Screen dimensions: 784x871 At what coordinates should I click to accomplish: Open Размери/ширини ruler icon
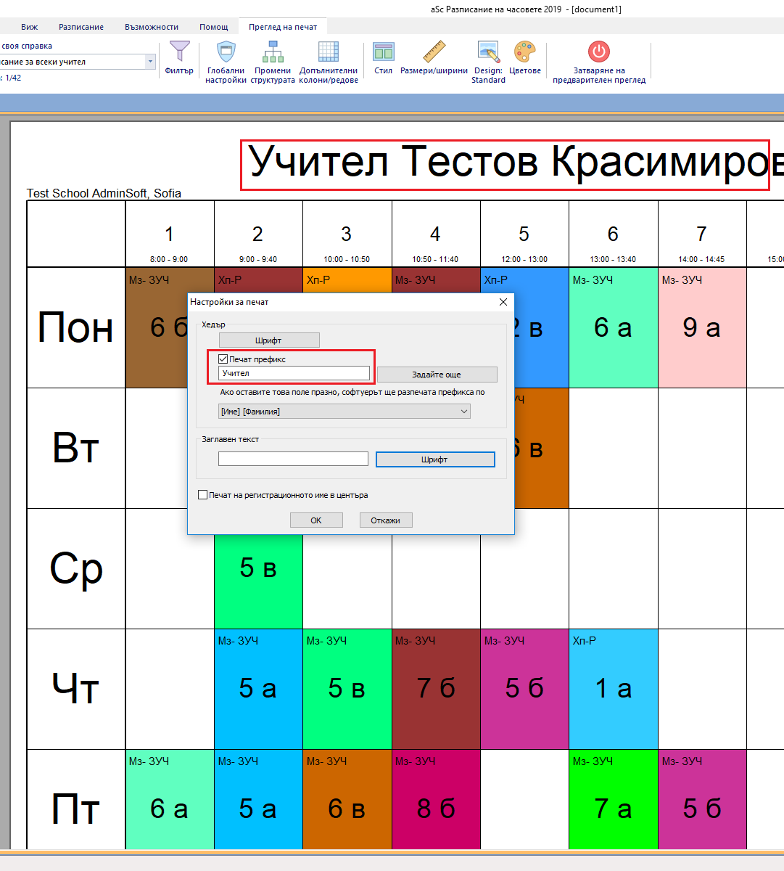434,52
